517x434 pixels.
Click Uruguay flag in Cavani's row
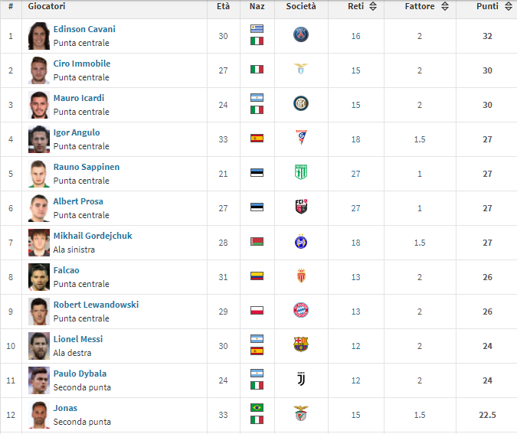tap(257, 28)
